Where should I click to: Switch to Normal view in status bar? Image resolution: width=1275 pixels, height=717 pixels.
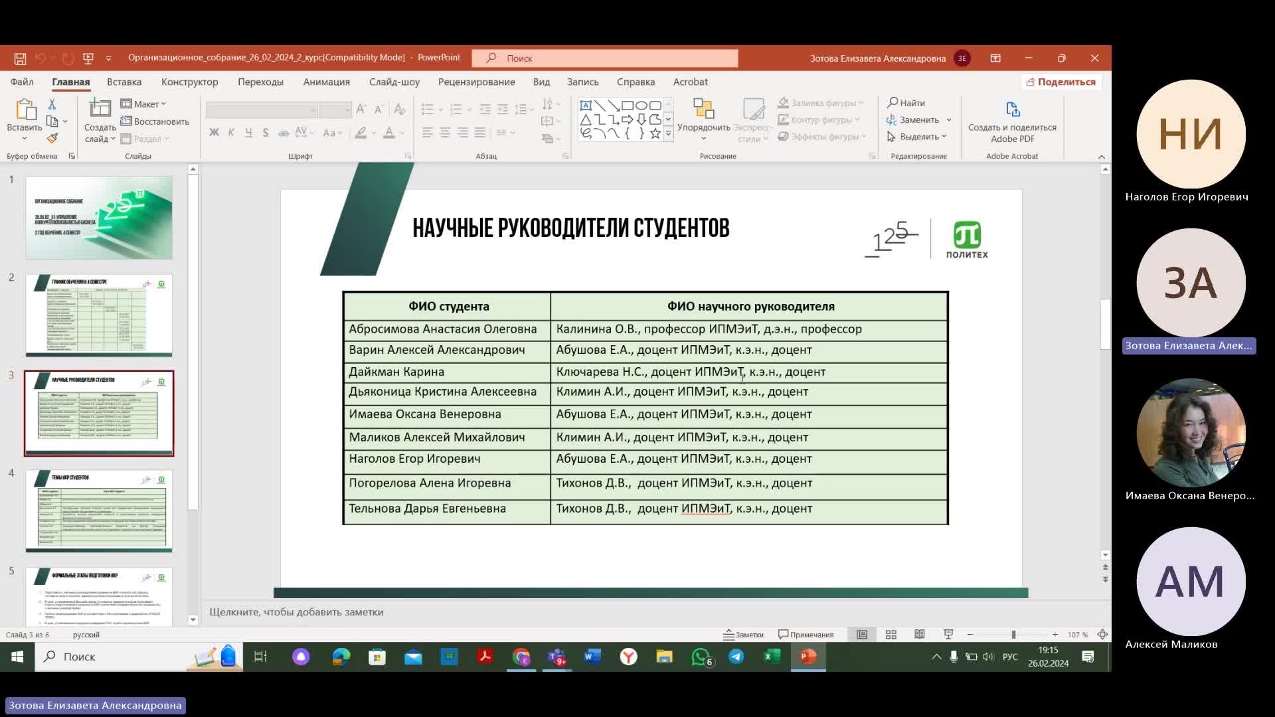click(862, 635)
